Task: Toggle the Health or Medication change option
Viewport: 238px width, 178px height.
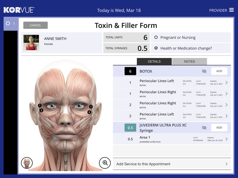Action: (156, 48)
